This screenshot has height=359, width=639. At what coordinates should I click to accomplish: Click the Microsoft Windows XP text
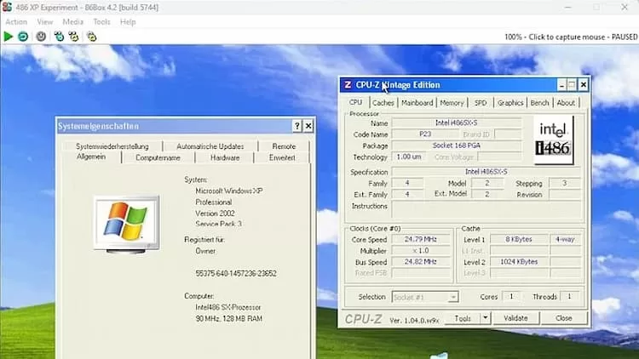coord(229,191)
